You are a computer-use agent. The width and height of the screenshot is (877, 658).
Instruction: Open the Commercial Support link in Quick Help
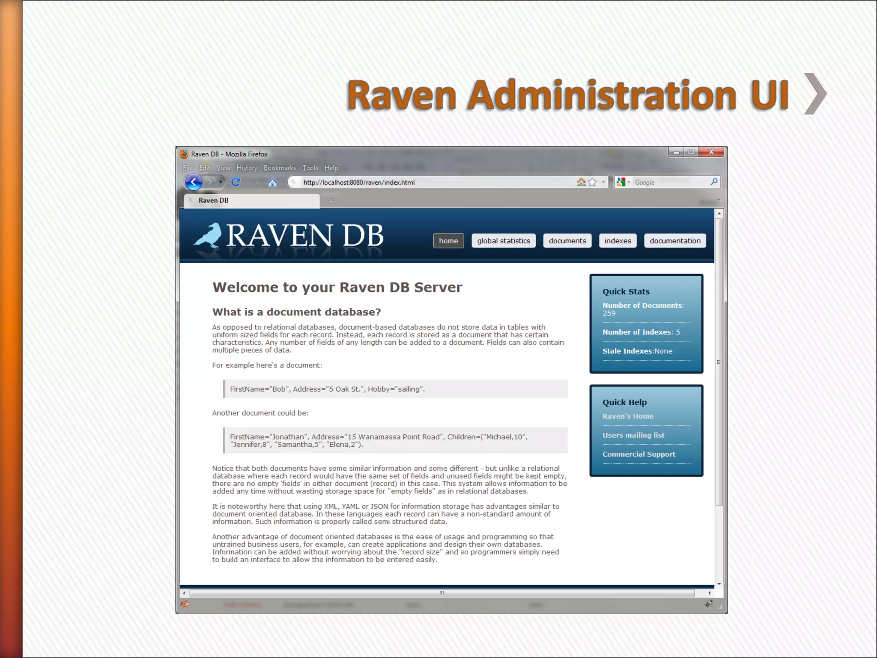point(638,454)
